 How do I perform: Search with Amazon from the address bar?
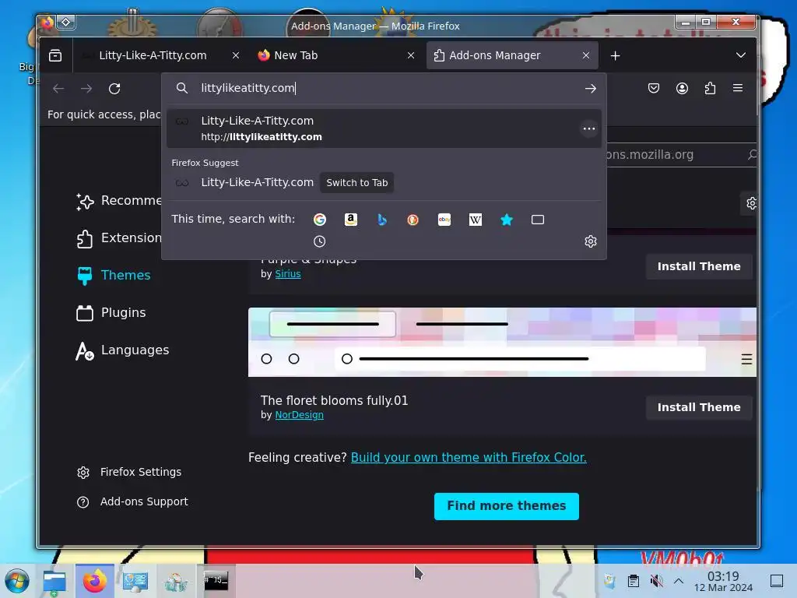coord(351,220)
